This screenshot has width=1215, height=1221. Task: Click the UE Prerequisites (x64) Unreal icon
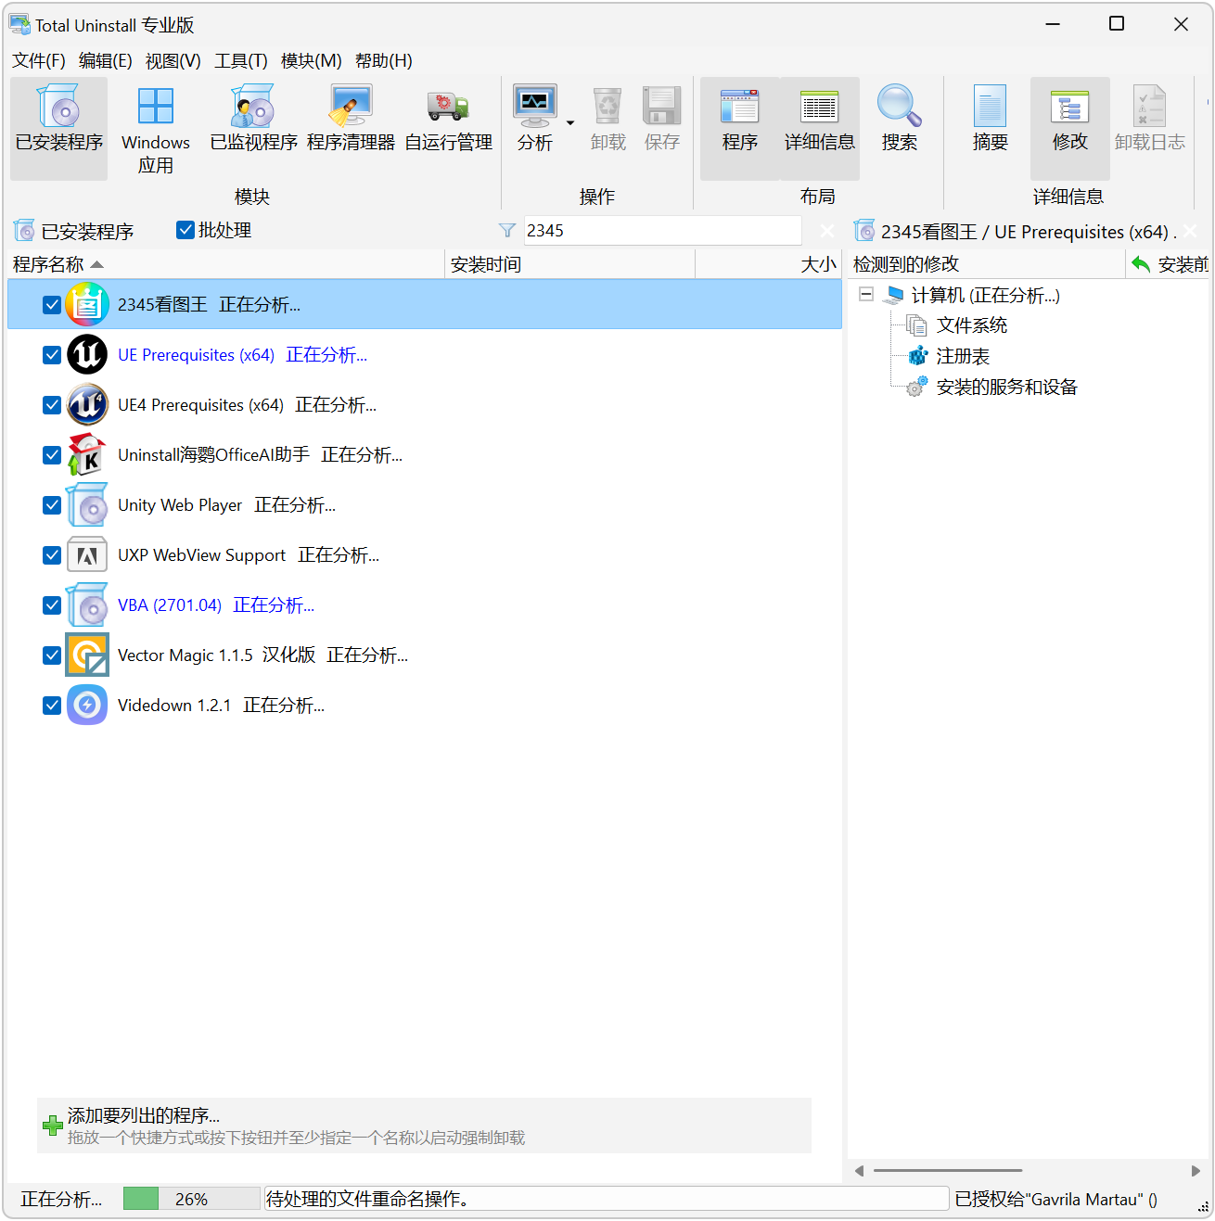(87, 354)
